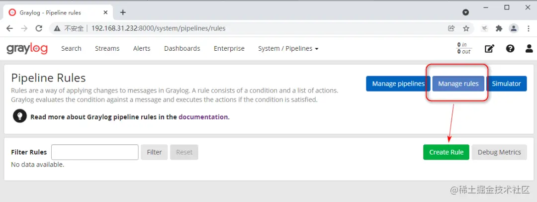Image resolution: width=537 pixels, height=202 pixels.
Task: Click the Graylog logo
Action: [27, 49]
